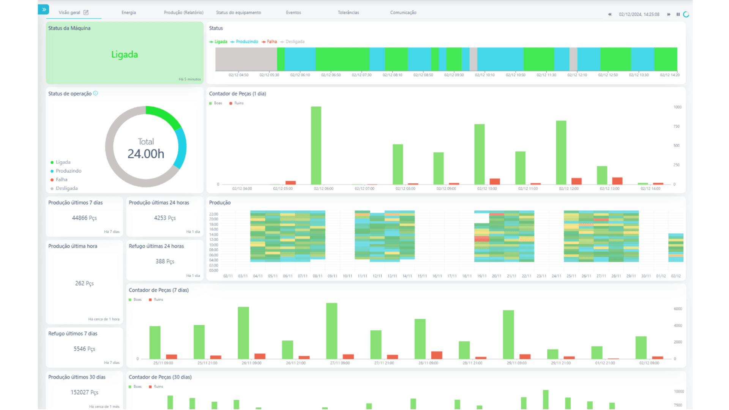Image resolution: width=729 pixels, height=410 pixels.
Task: Click the date and time 02/12/2024 field
Action: [639, 14]
